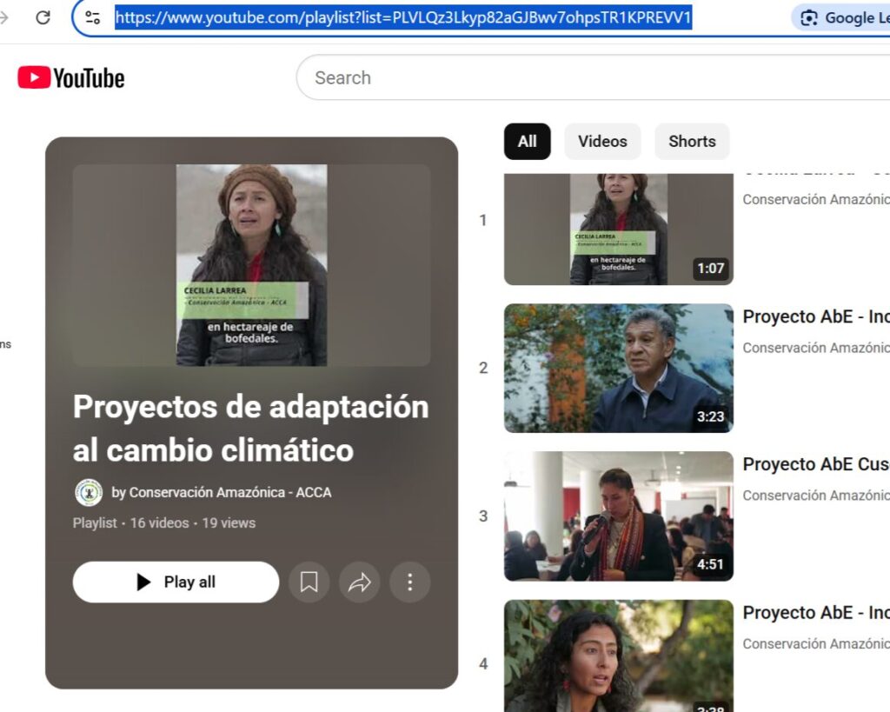Open the 'Proyecto AbE - Inc' title of video 2
This screenshot has height=712, width=890.
816,316
